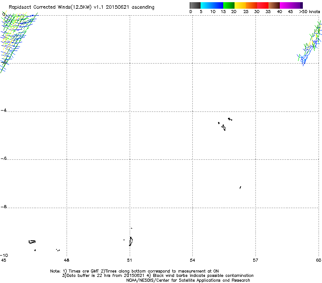
Task: Click the brown 35-40 knots color band
Action: point(274,5)
